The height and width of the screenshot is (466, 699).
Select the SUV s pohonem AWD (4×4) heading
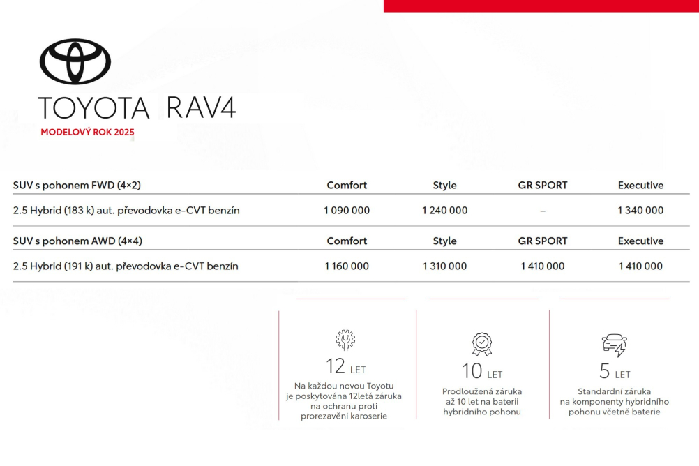77,241
